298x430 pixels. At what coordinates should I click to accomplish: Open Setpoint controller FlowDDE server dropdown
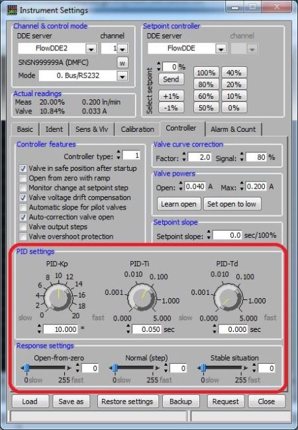(x=221, y=49)
